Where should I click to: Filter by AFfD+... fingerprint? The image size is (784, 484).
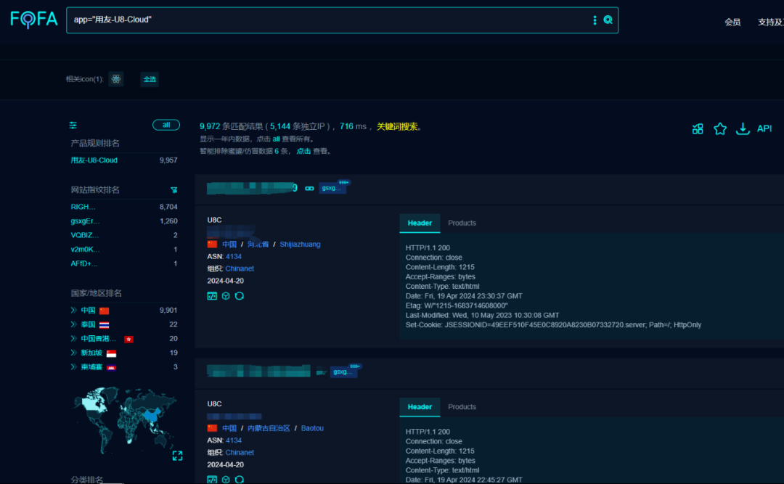[x=84, y=263]
